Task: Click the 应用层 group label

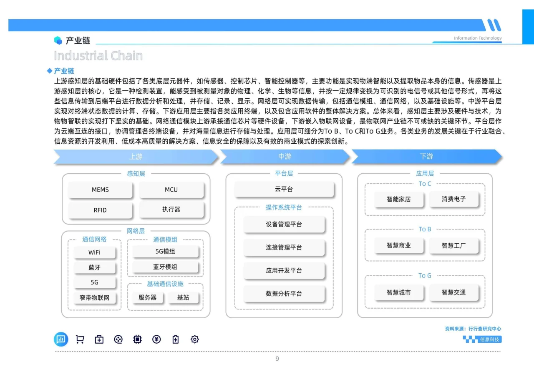Action: [x=425, y=174]
